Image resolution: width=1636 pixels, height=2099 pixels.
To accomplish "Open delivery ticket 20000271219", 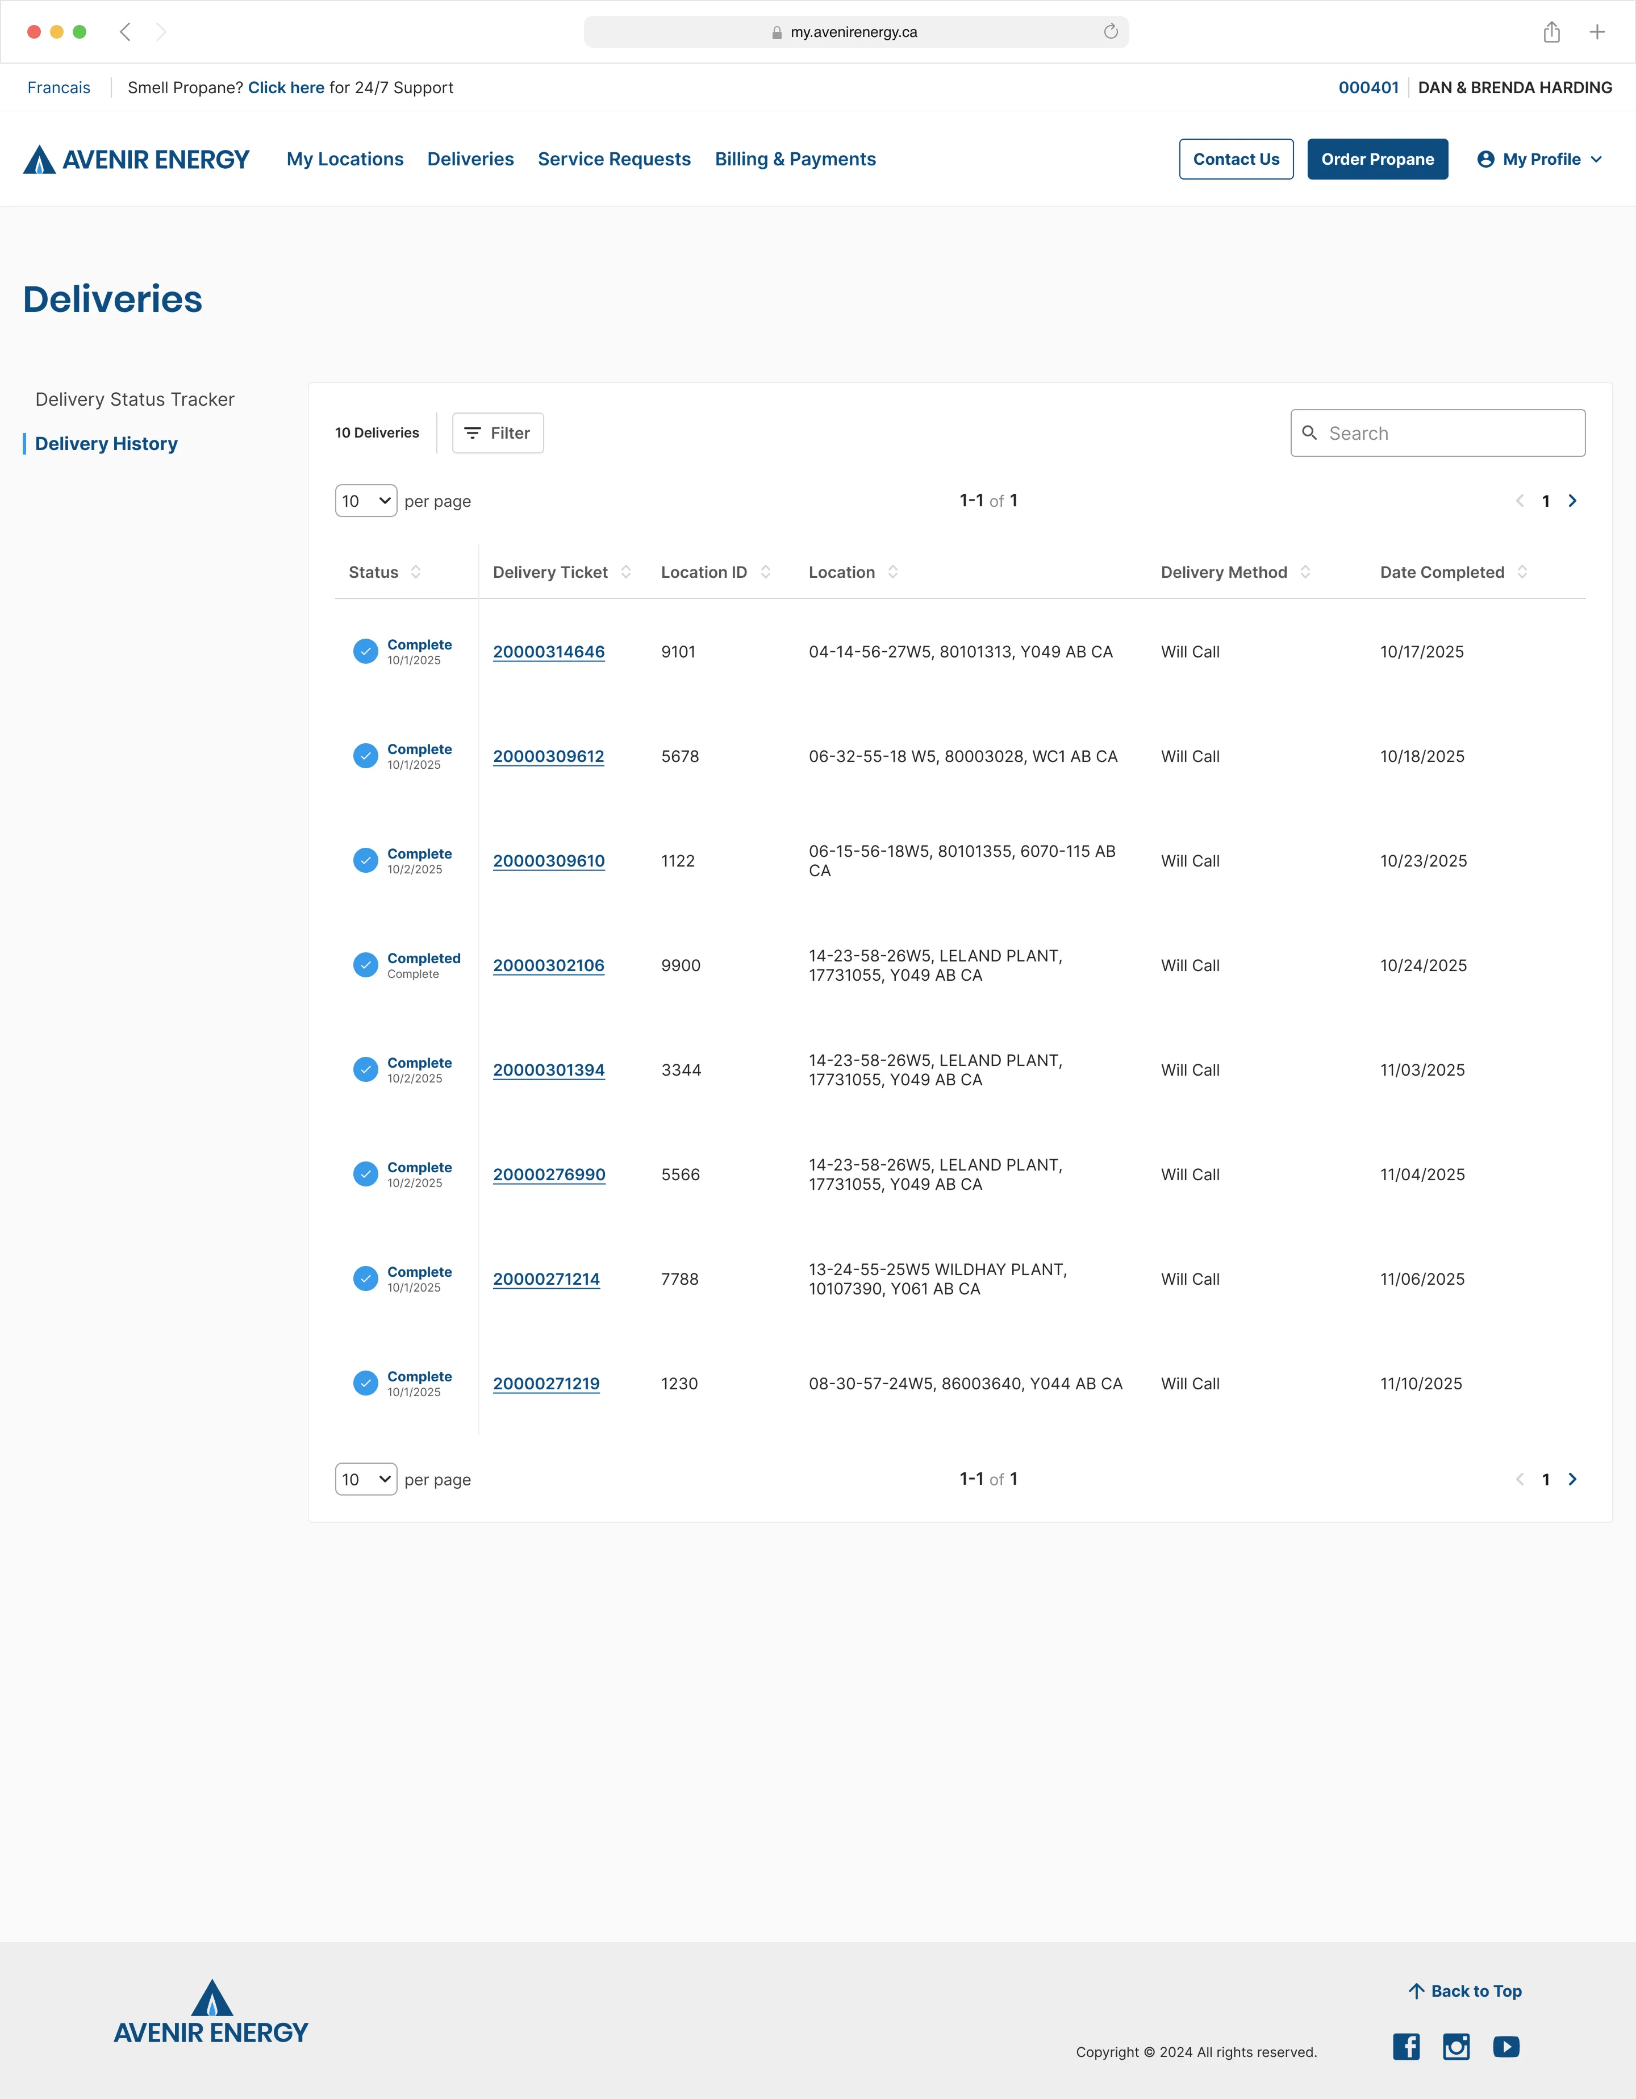I will click(546, 1384).
